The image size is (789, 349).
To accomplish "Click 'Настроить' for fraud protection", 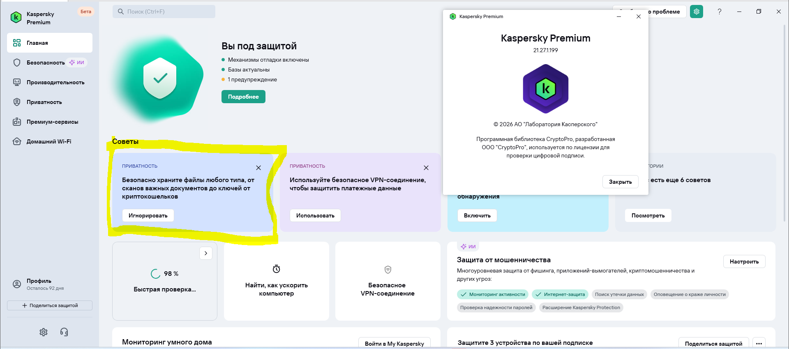I will tap(744, 261).
